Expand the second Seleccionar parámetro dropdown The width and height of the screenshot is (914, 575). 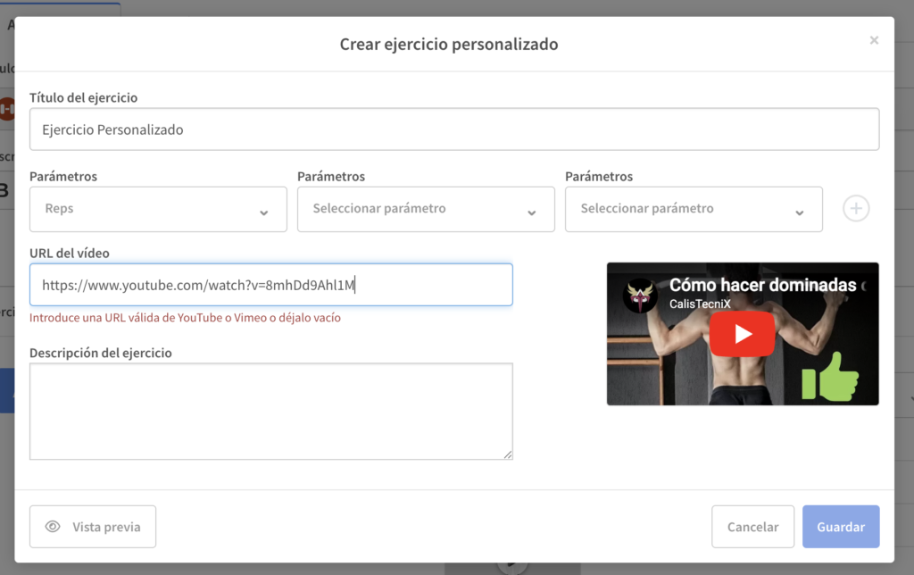coord(426,209)
